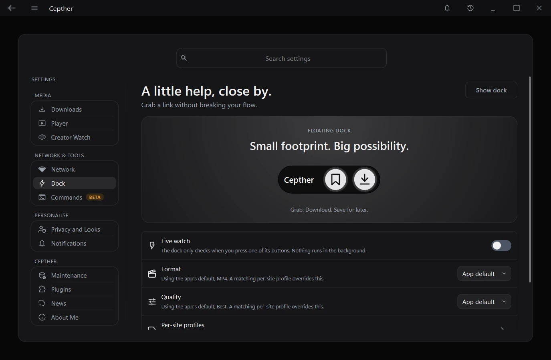Go back using the title bar arrow
551x360 pixels.
tap(11, 8)
